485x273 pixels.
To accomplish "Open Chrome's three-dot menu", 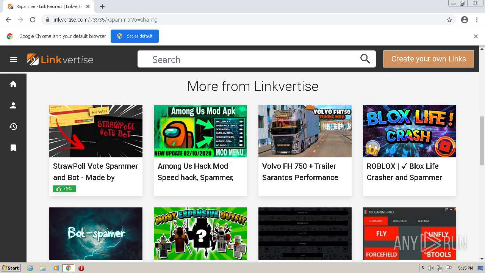I will coord(477,20).
